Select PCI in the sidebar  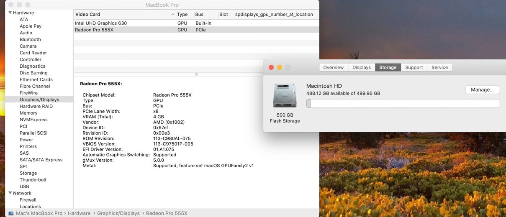point(23,126)
